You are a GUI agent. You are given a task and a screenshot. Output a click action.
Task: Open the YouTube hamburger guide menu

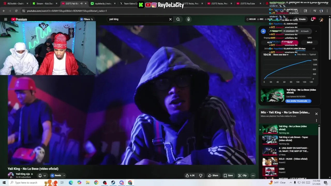(x=5, y=19)
